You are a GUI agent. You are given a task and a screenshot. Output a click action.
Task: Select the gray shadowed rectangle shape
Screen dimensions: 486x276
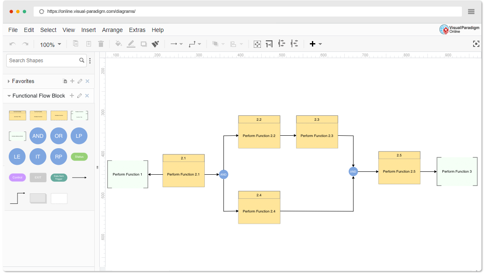pyautogui.click(x=38, y=198)
